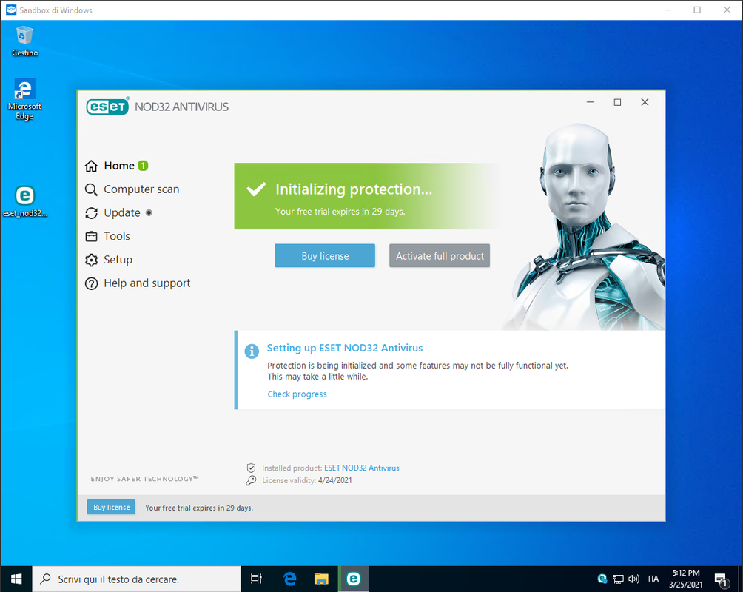Click Buy license in the bottom bar
The width and height of the screenshot is (743, 592).
(x=111, y=507)
